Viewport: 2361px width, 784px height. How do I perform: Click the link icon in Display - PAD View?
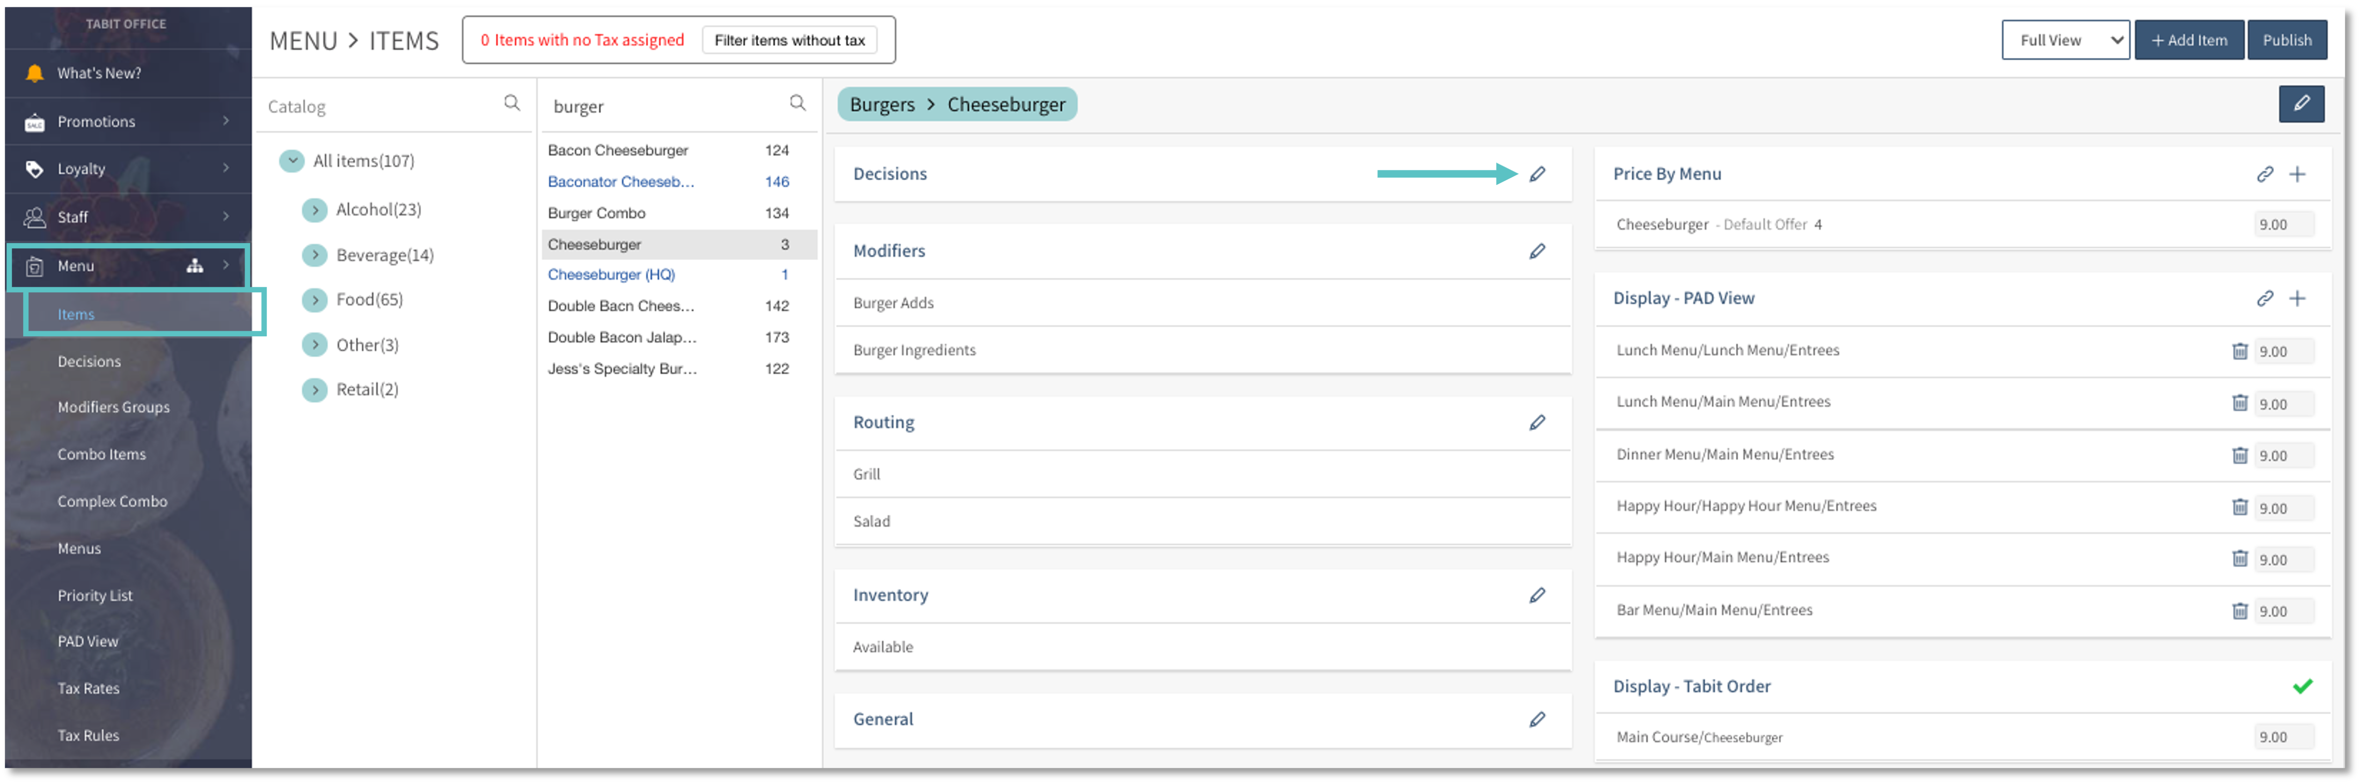click(x=2264, y=299)
